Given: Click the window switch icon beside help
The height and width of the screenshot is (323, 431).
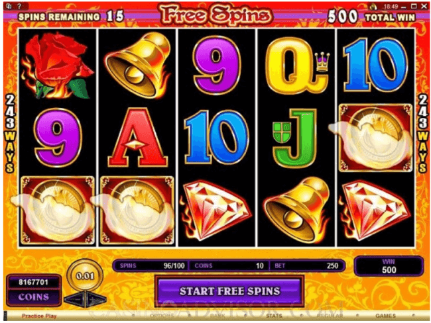Looking at the screenshot, I should (x=9, y=6).
